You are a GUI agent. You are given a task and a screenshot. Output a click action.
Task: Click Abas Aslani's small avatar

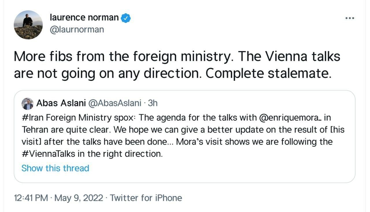tap(27, 104)
